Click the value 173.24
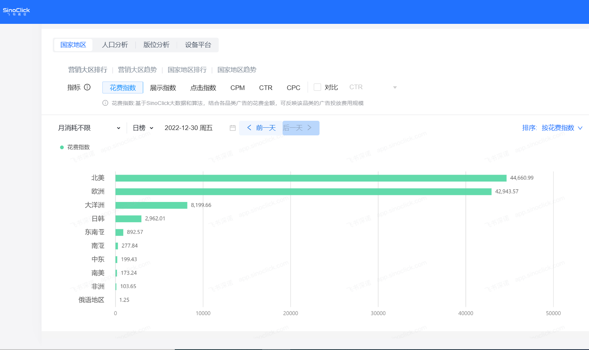The width and height of the screenshot is (589, 350). click(129, 273)
